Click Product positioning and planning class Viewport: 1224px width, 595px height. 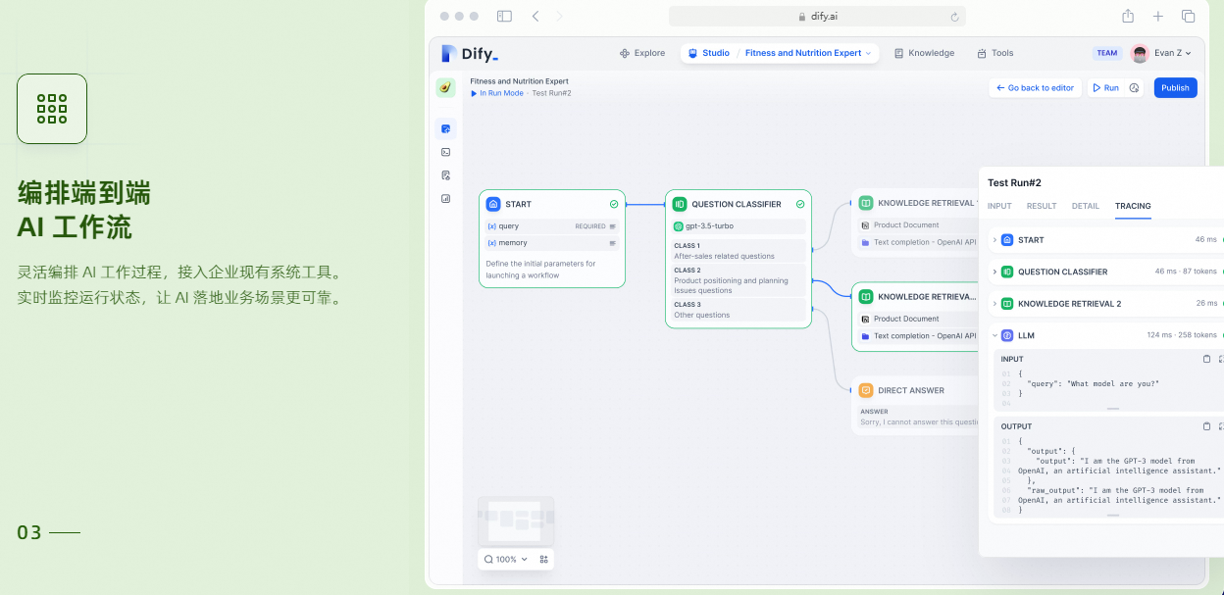739,280
